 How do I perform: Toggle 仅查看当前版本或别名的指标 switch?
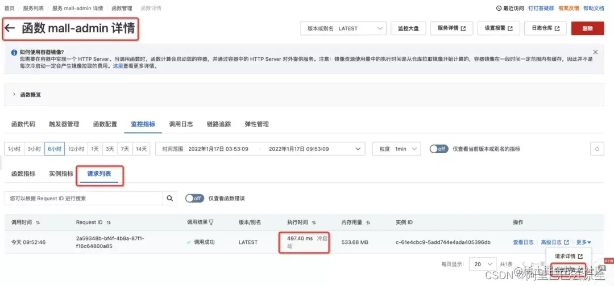pos(439,149)
